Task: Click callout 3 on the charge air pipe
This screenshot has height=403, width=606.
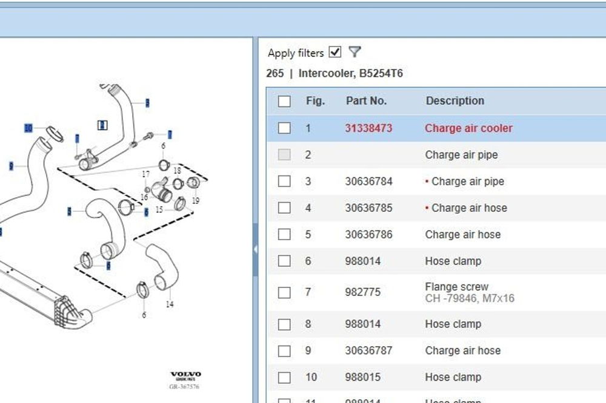Action: pos(147,103)
